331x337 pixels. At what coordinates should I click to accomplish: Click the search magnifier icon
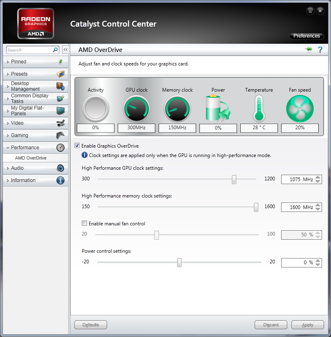tap(55, 50)
